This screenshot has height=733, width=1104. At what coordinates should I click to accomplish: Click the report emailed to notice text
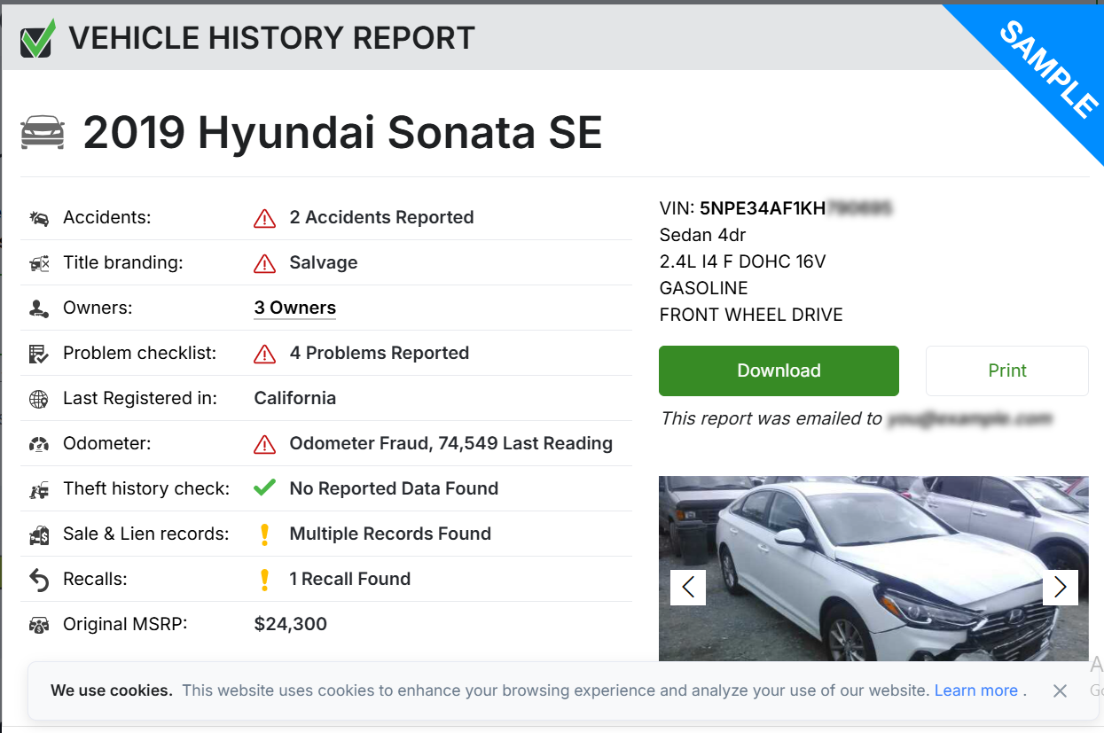pos(857,419)
